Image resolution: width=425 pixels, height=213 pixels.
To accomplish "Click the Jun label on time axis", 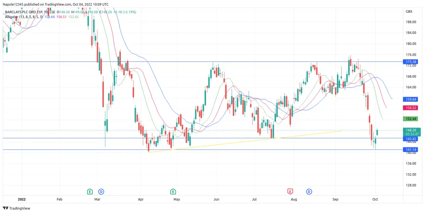I will (x=216, y=199).
